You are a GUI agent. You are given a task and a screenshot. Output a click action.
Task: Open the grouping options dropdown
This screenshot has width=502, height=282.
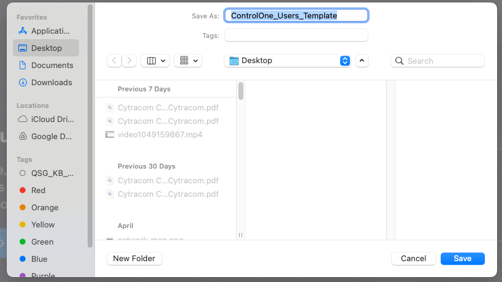point(188,61)
